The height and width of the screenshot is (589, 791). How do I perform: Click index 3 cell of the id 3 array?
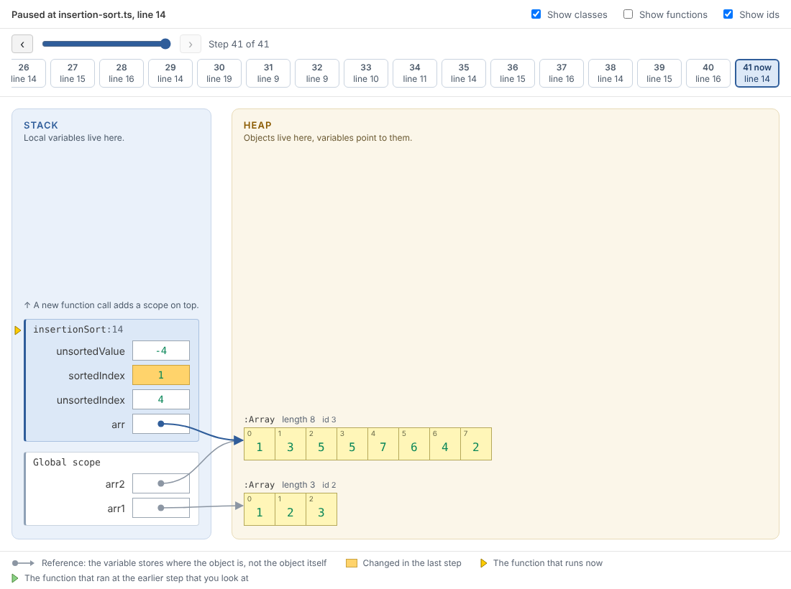tap(352, 444)
